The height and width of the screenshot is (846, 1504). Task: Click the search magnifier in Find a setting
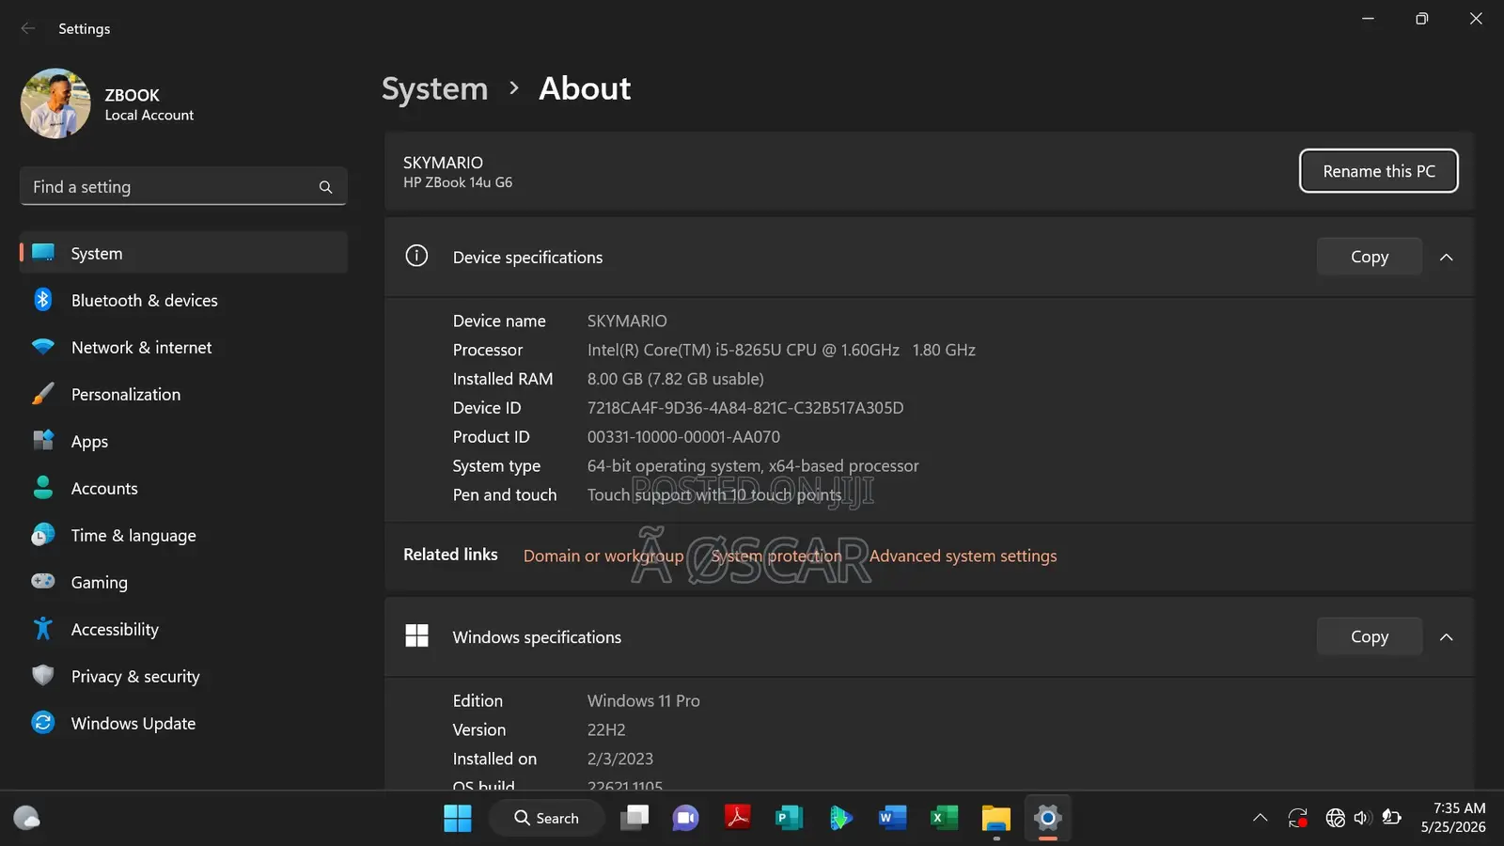(x=325, y=187)
